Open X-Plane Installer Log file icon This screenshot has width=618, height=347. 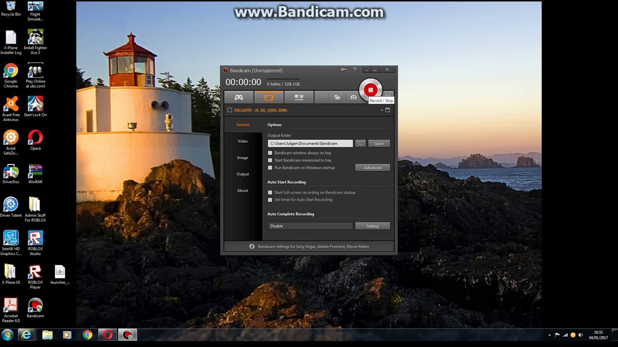11,42
